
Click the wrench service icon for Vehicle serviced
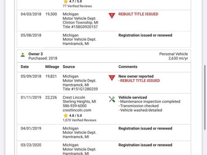(x=112, y=99)
